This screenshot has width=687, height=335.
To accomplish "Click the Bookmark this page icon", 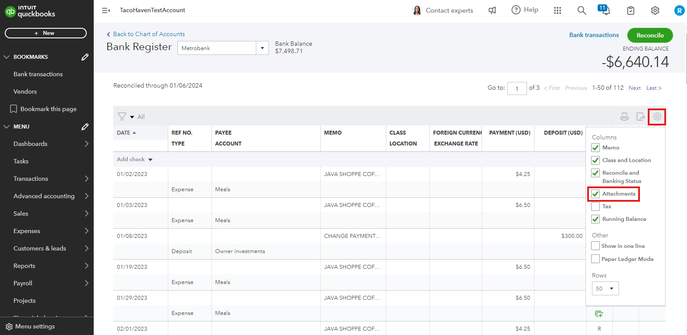I will pos(14,109).
